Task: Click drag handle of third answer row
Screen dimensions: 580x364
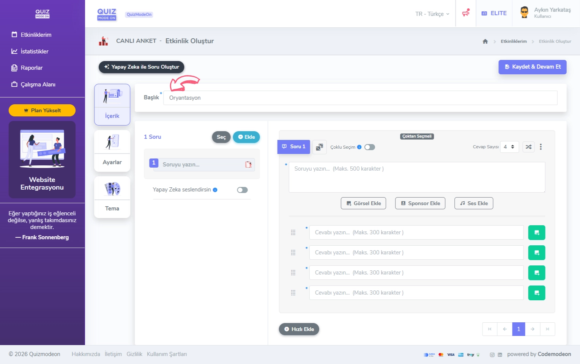Action: [x=293, y=273]
